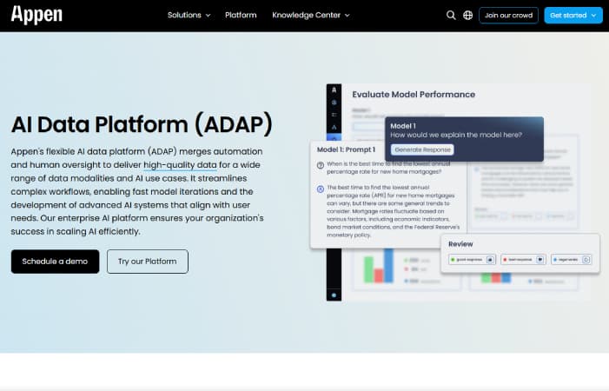Follow the high-quality data link
The width and height of the screenshot is (609, 391).
tap(182, 164)
